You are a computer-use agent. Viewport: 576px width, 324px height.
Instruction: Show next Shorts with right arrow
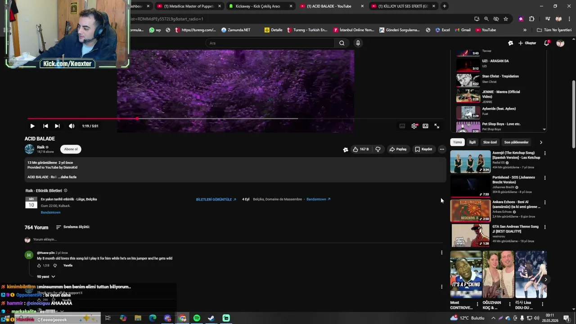[x=545, y=279]
